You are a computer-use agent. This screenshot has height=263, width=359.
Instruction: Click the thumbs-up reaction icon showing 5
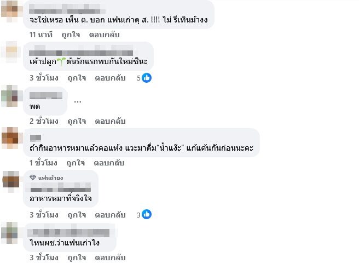pyautogui.click(x=147, y=78)
